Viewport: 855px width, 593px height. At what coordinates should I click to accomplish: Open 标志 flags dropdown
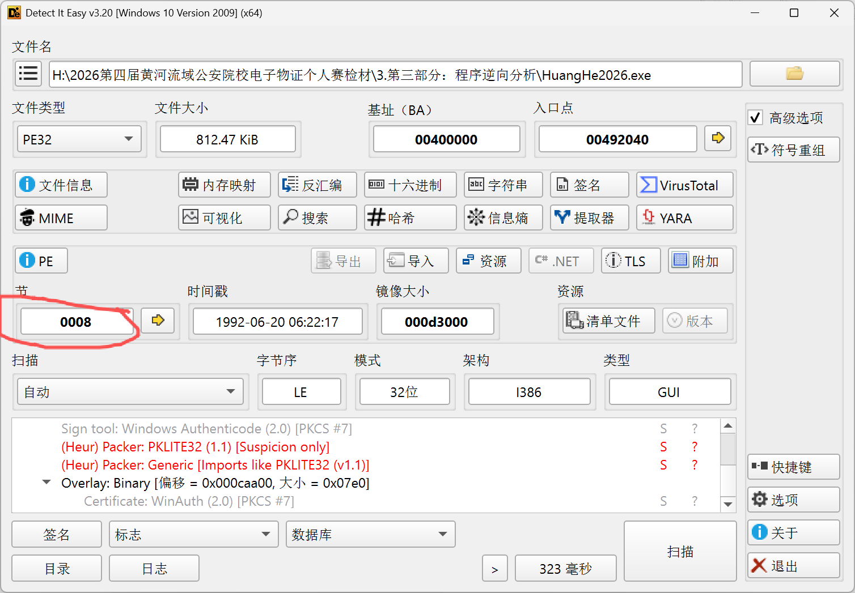[x=194, y=534]
